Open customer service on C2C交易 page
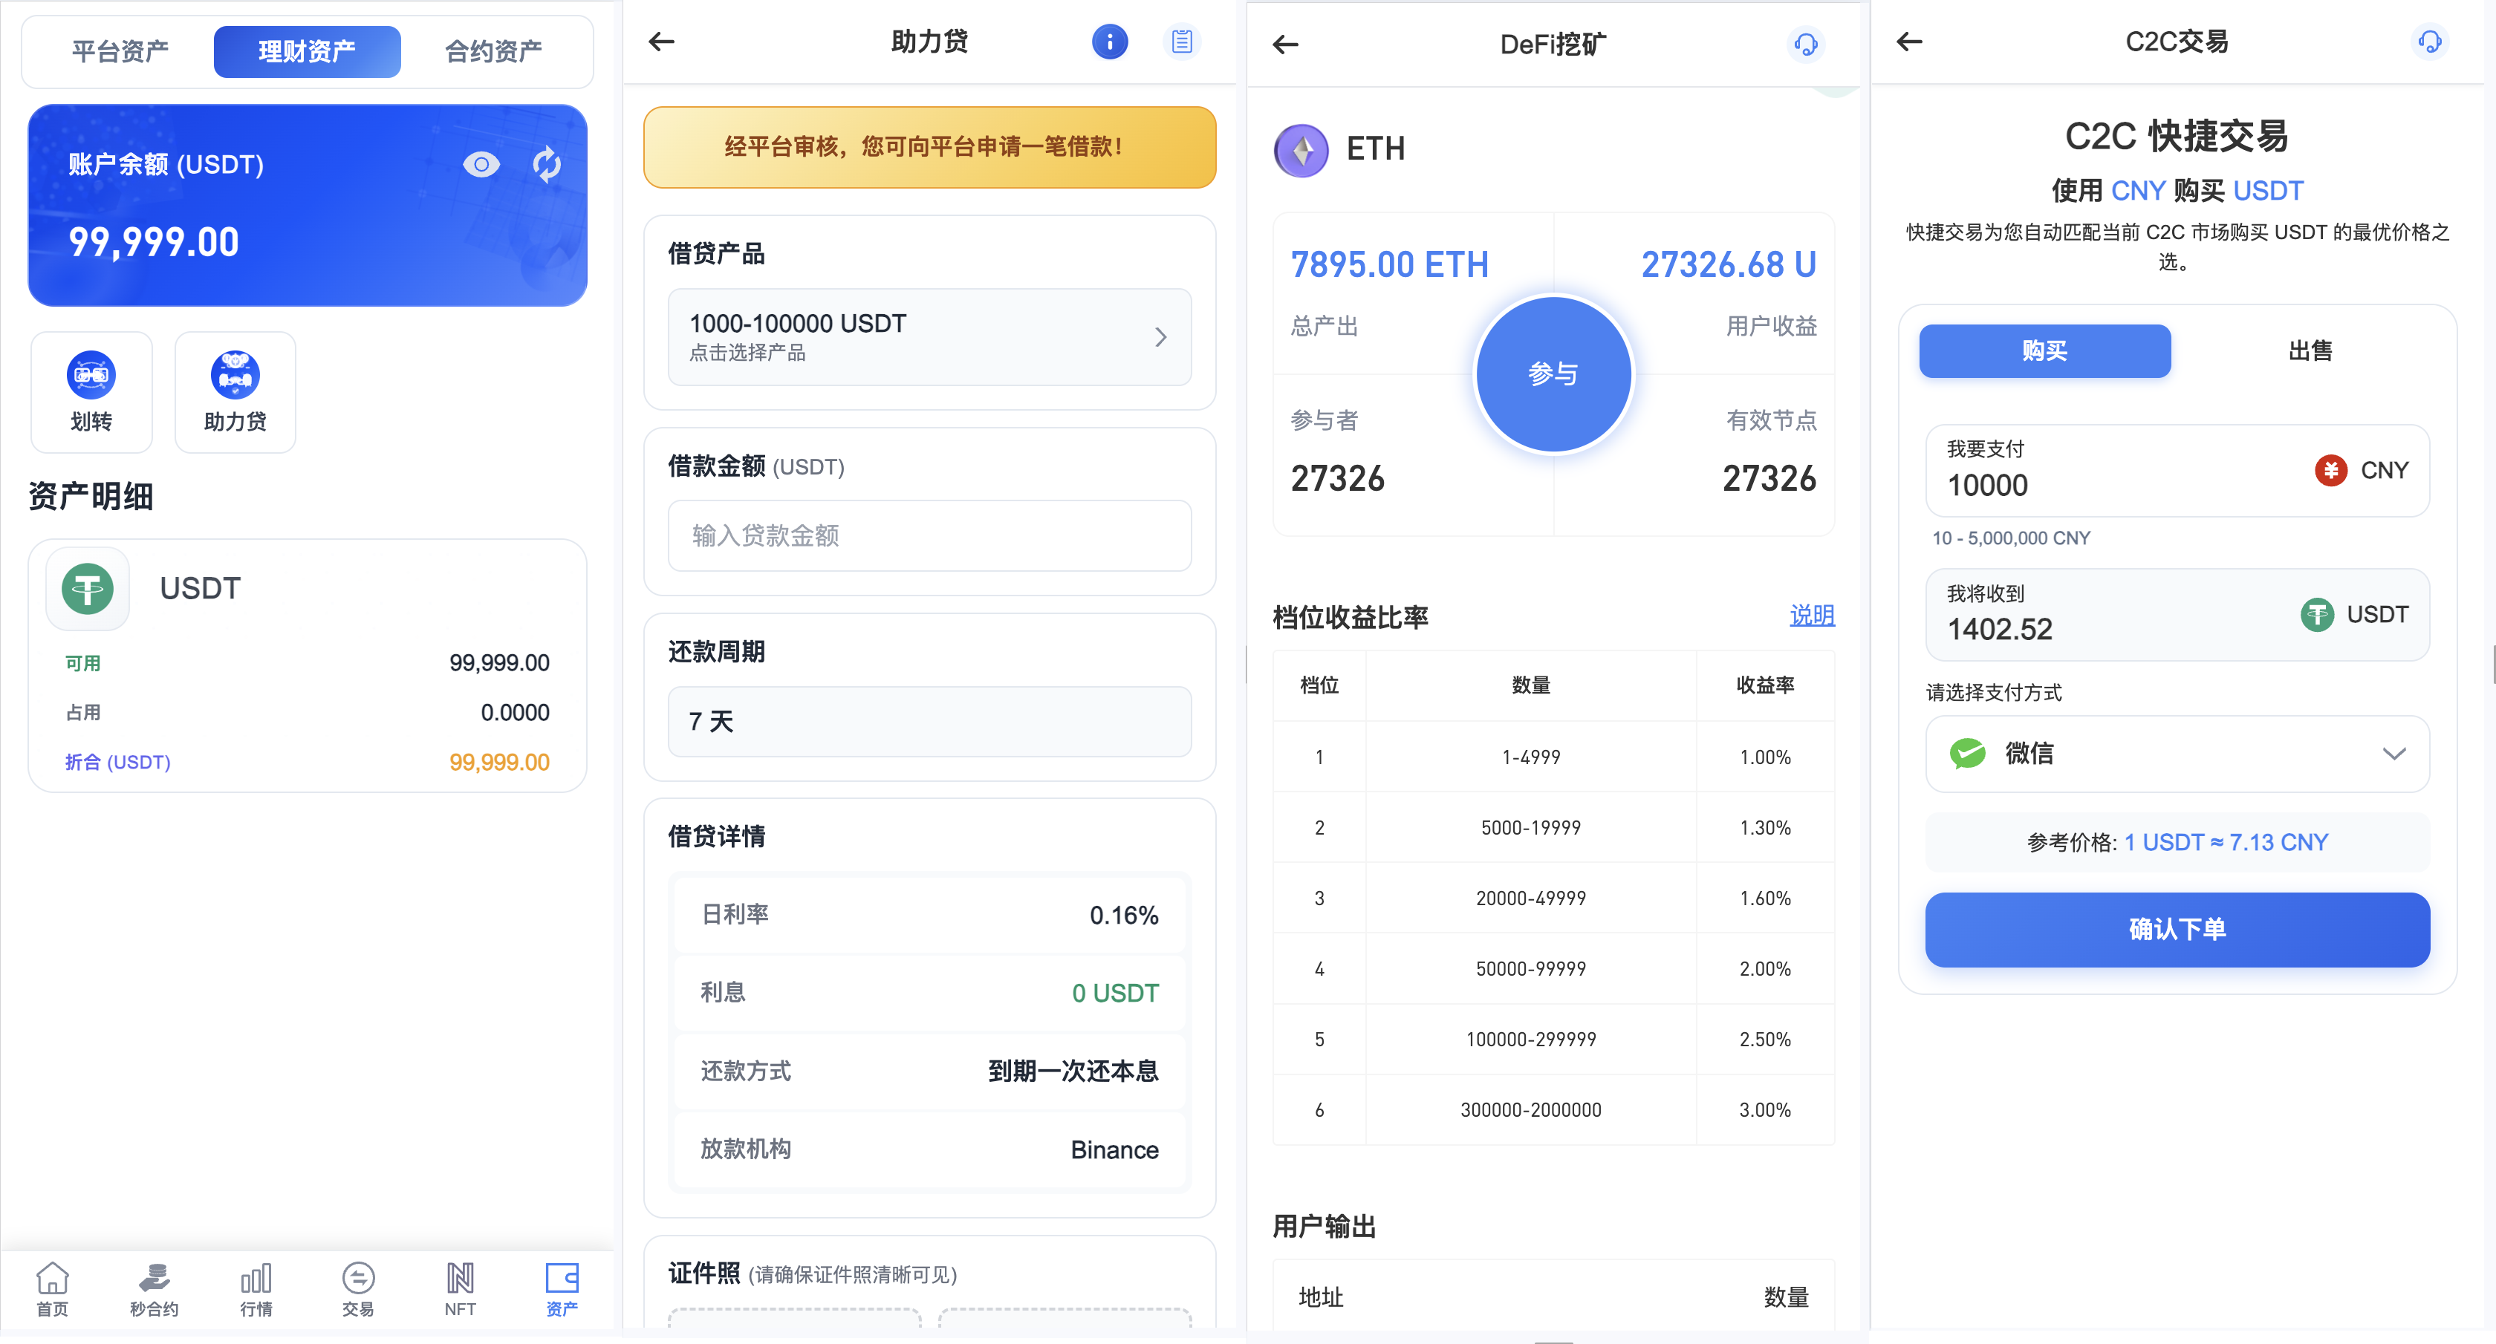 tap(2429, 42)
